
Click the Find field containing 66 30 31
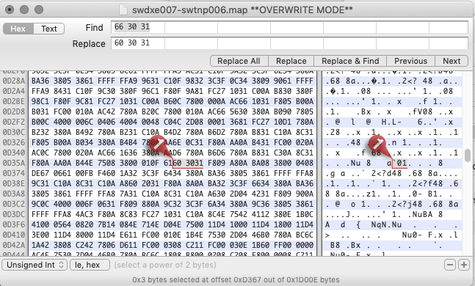289,27
